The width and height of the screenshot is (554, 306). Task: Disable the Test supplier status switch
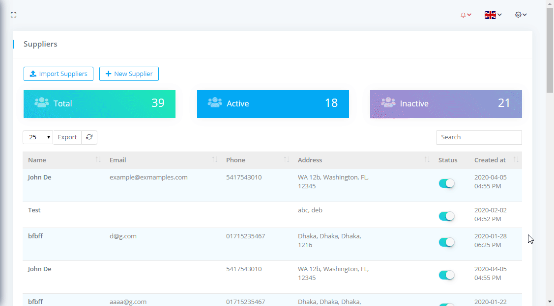pos(446,216)
